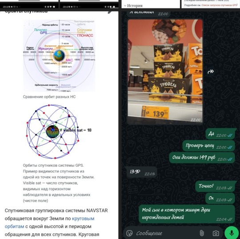Viewport: 240px width, 239px height.
Task: Open camera from the message bar
Action: coord(216,233)
